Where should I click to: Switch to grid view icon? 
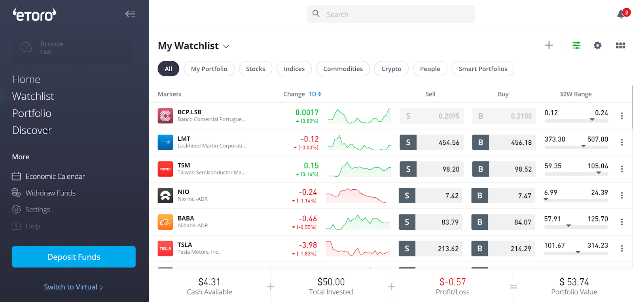(620, 45)
